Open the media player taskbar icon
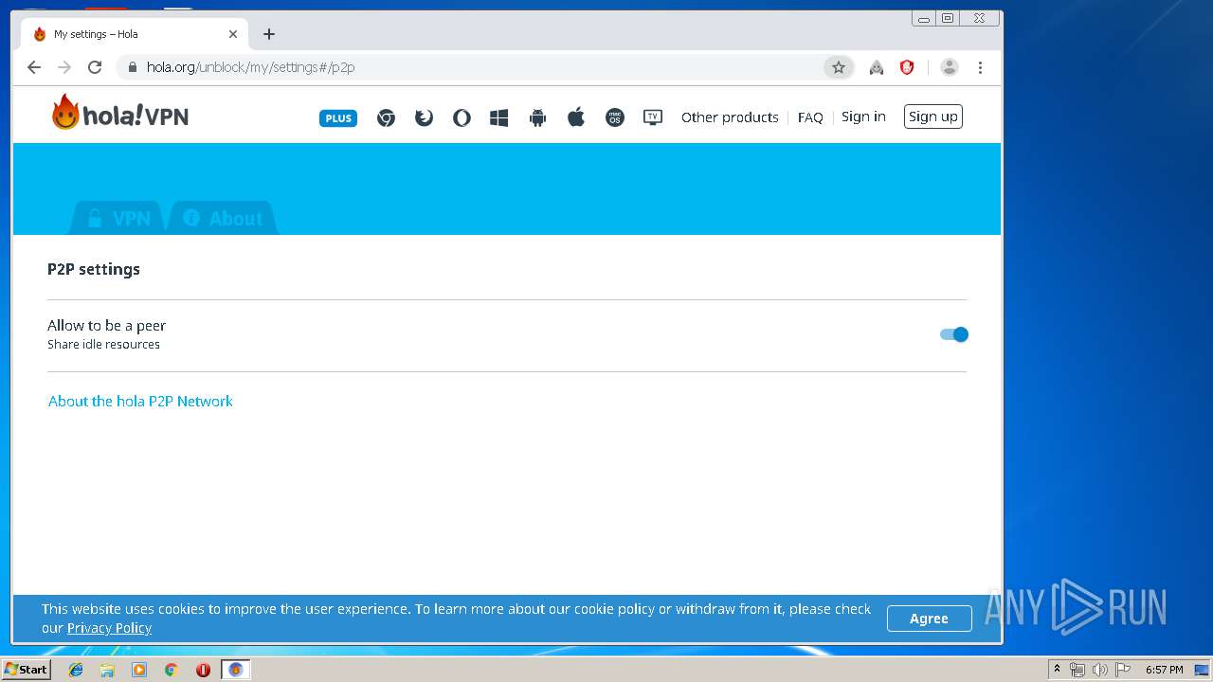This screenshot has height=682, width=1213. [139, 670]
